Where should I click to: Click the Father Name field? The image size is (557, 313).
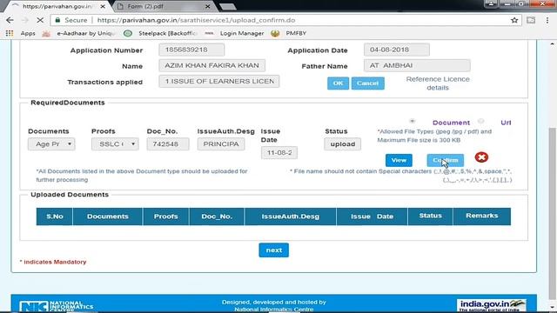coord(417,66)
